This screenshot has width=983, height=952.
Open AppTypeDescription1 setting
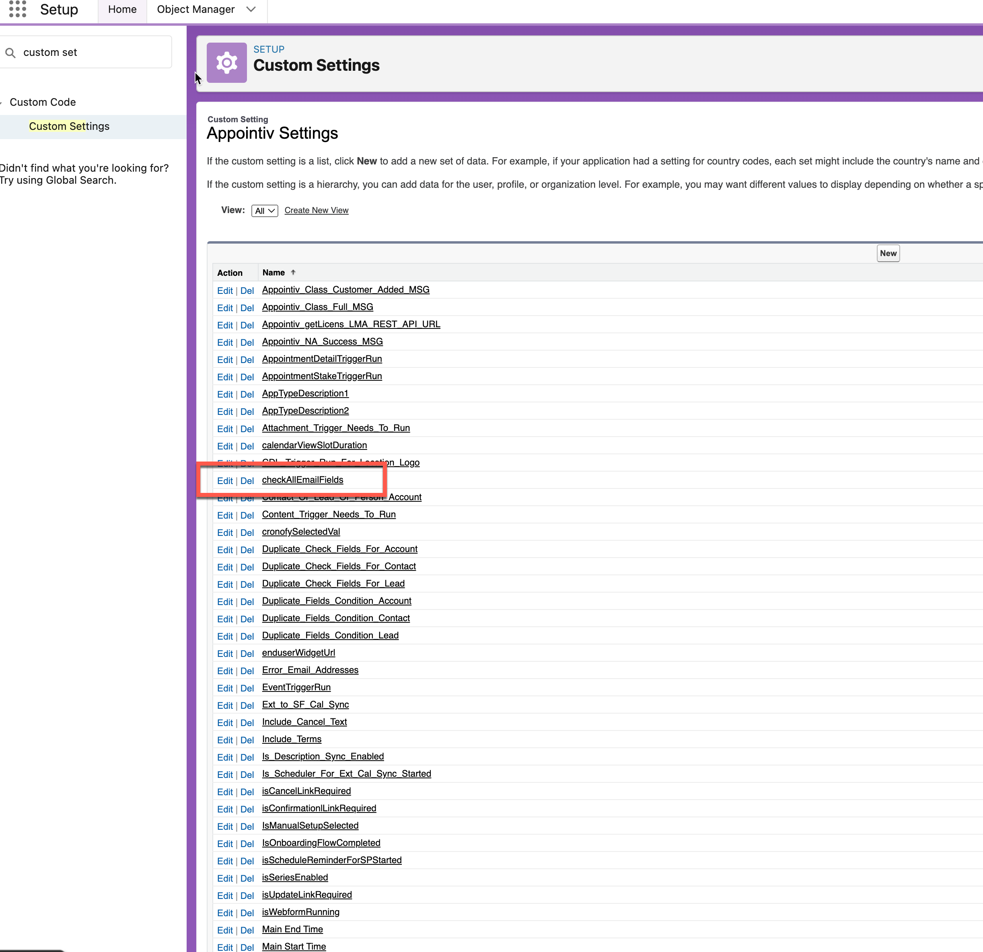305,394
